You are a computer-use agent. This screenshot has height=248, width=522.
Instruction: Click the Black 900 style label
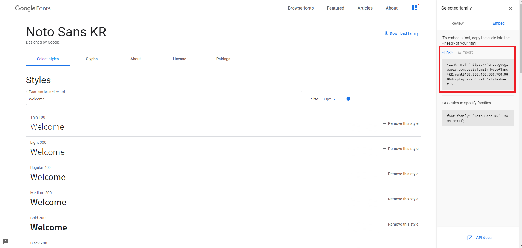coord(39,243)
